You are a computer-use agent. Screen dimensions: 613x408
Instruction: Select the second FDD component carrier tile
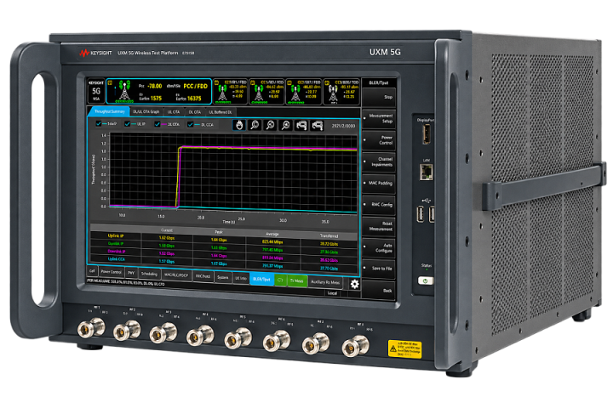(x=266, y=92)
